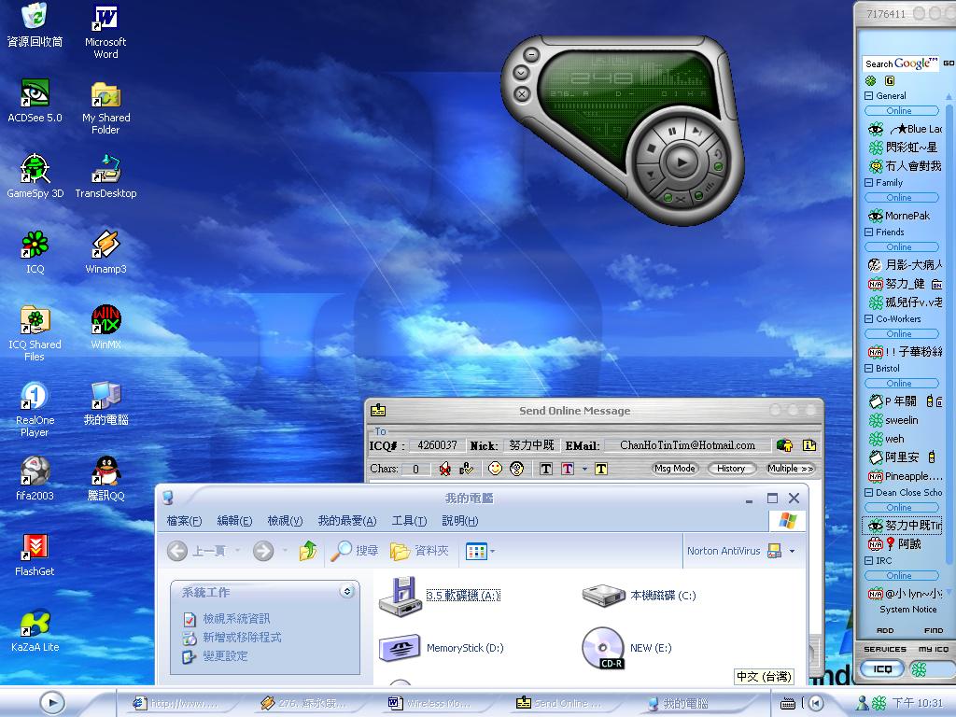Click the Search toolbar icon in Explorer

point(355,551)
